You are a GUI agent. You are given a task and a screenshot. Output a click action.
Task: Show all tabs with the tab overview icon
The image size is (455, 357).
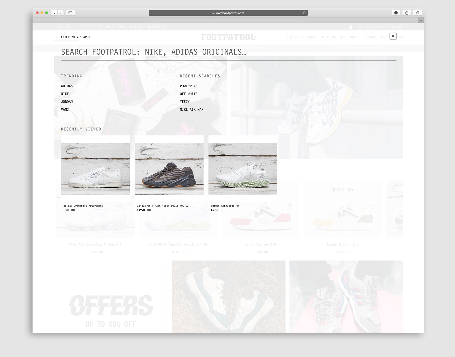[417, 13]
